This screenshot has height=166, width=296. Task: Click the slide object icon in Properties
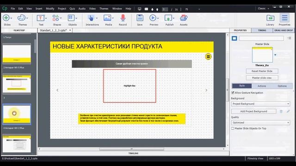click(234, 38)
